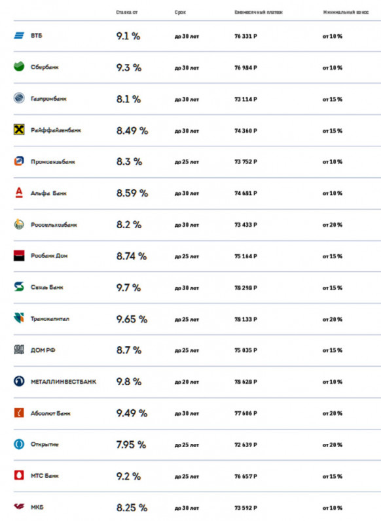Click the VTB bank logo icon
This screenshot has height=521, width=381.
coord(19,35)
